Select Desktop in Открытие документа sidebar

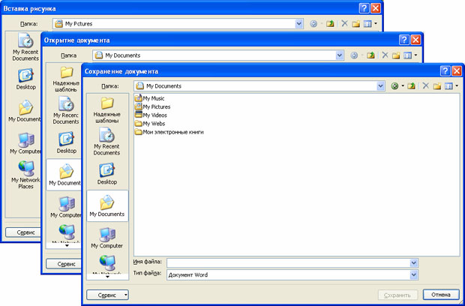click(x=67, y=142)
